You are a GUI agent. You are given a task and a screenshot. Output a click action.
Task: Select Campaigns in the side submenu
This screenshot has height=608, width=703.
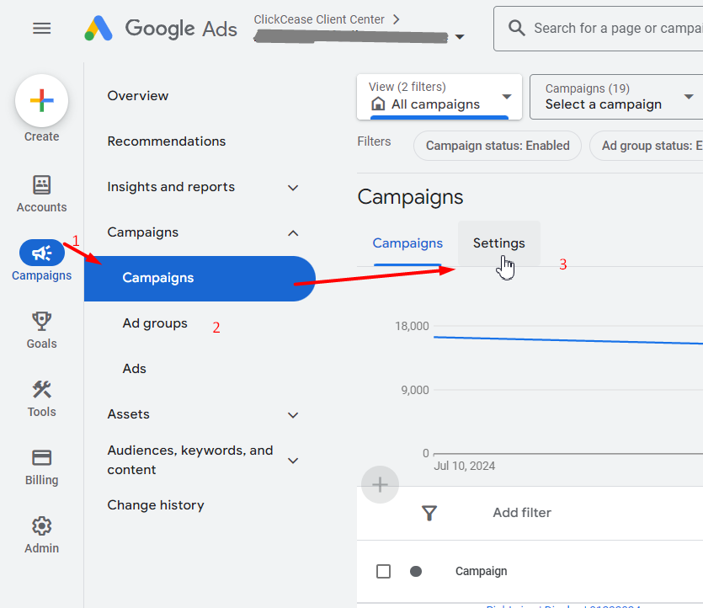[200, 279]
